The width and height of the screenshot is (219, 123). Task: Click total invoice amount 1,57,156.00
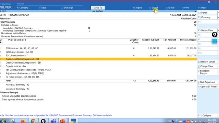[x=191, y=81]
